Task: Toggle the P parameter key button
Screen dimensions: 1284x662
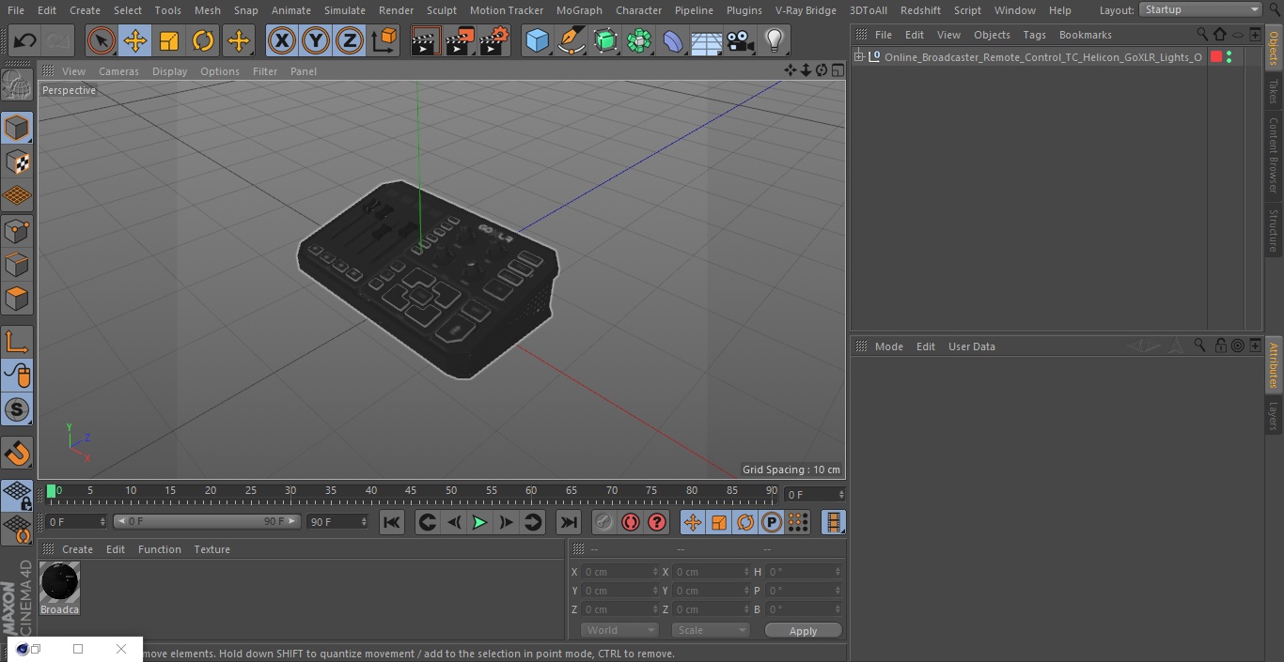Action: [x=771, y=522]
